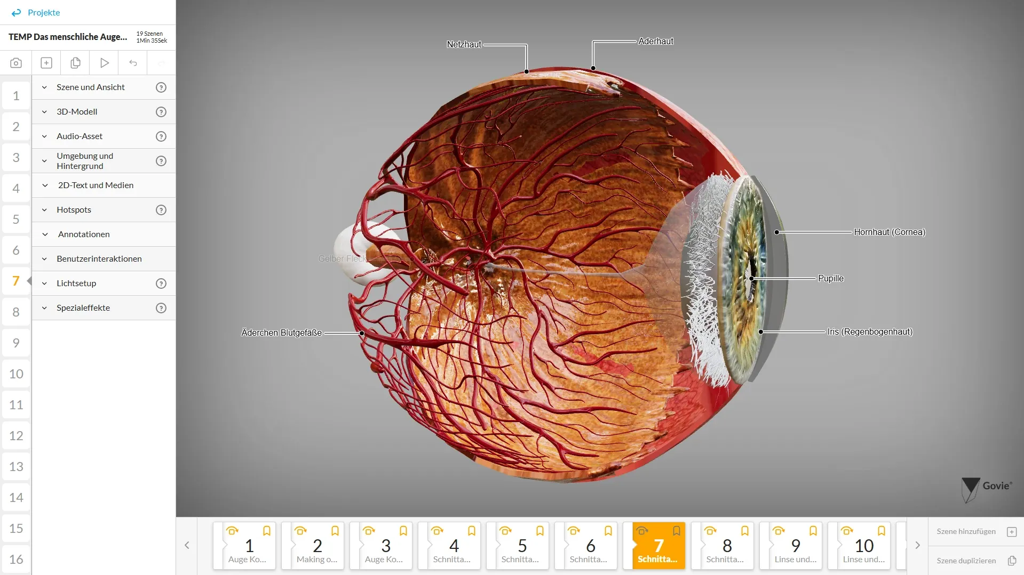Image resolution: width=1024 pixels, height=575 pixels.
Task: Click help icon beside Spezialeffekte
Action: click(161, 308)
